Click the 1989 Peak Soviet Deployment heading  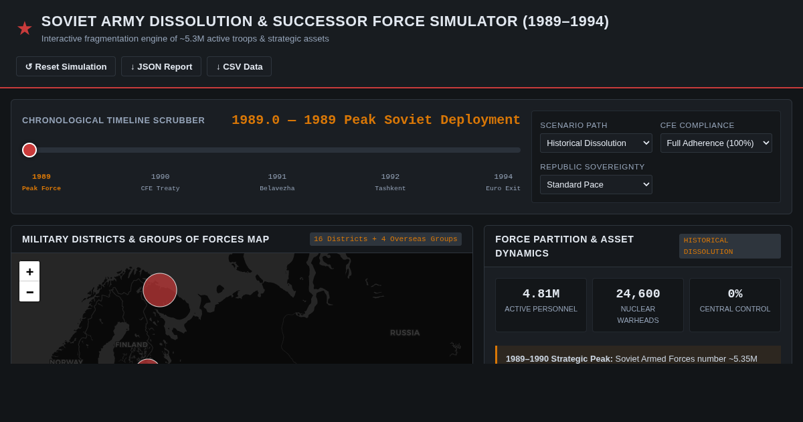376,120
